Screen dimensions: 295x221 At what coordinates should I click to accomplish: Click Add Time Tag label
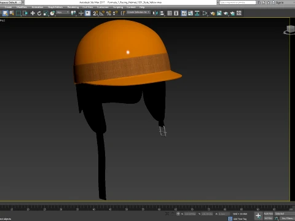pos(240,219)
